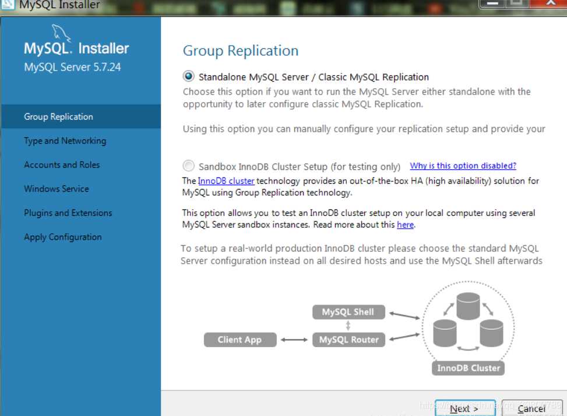Click the MySQL dolphin logo
This screenshot has height=416, width=567.
(x=61, y=33)
